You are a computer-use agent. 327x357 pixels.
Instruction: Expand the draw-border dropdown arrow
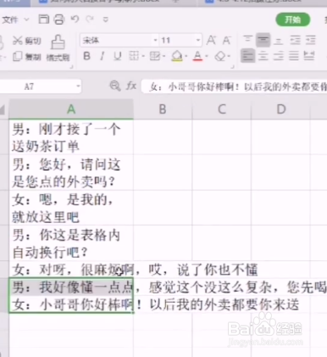coord(164,56)
